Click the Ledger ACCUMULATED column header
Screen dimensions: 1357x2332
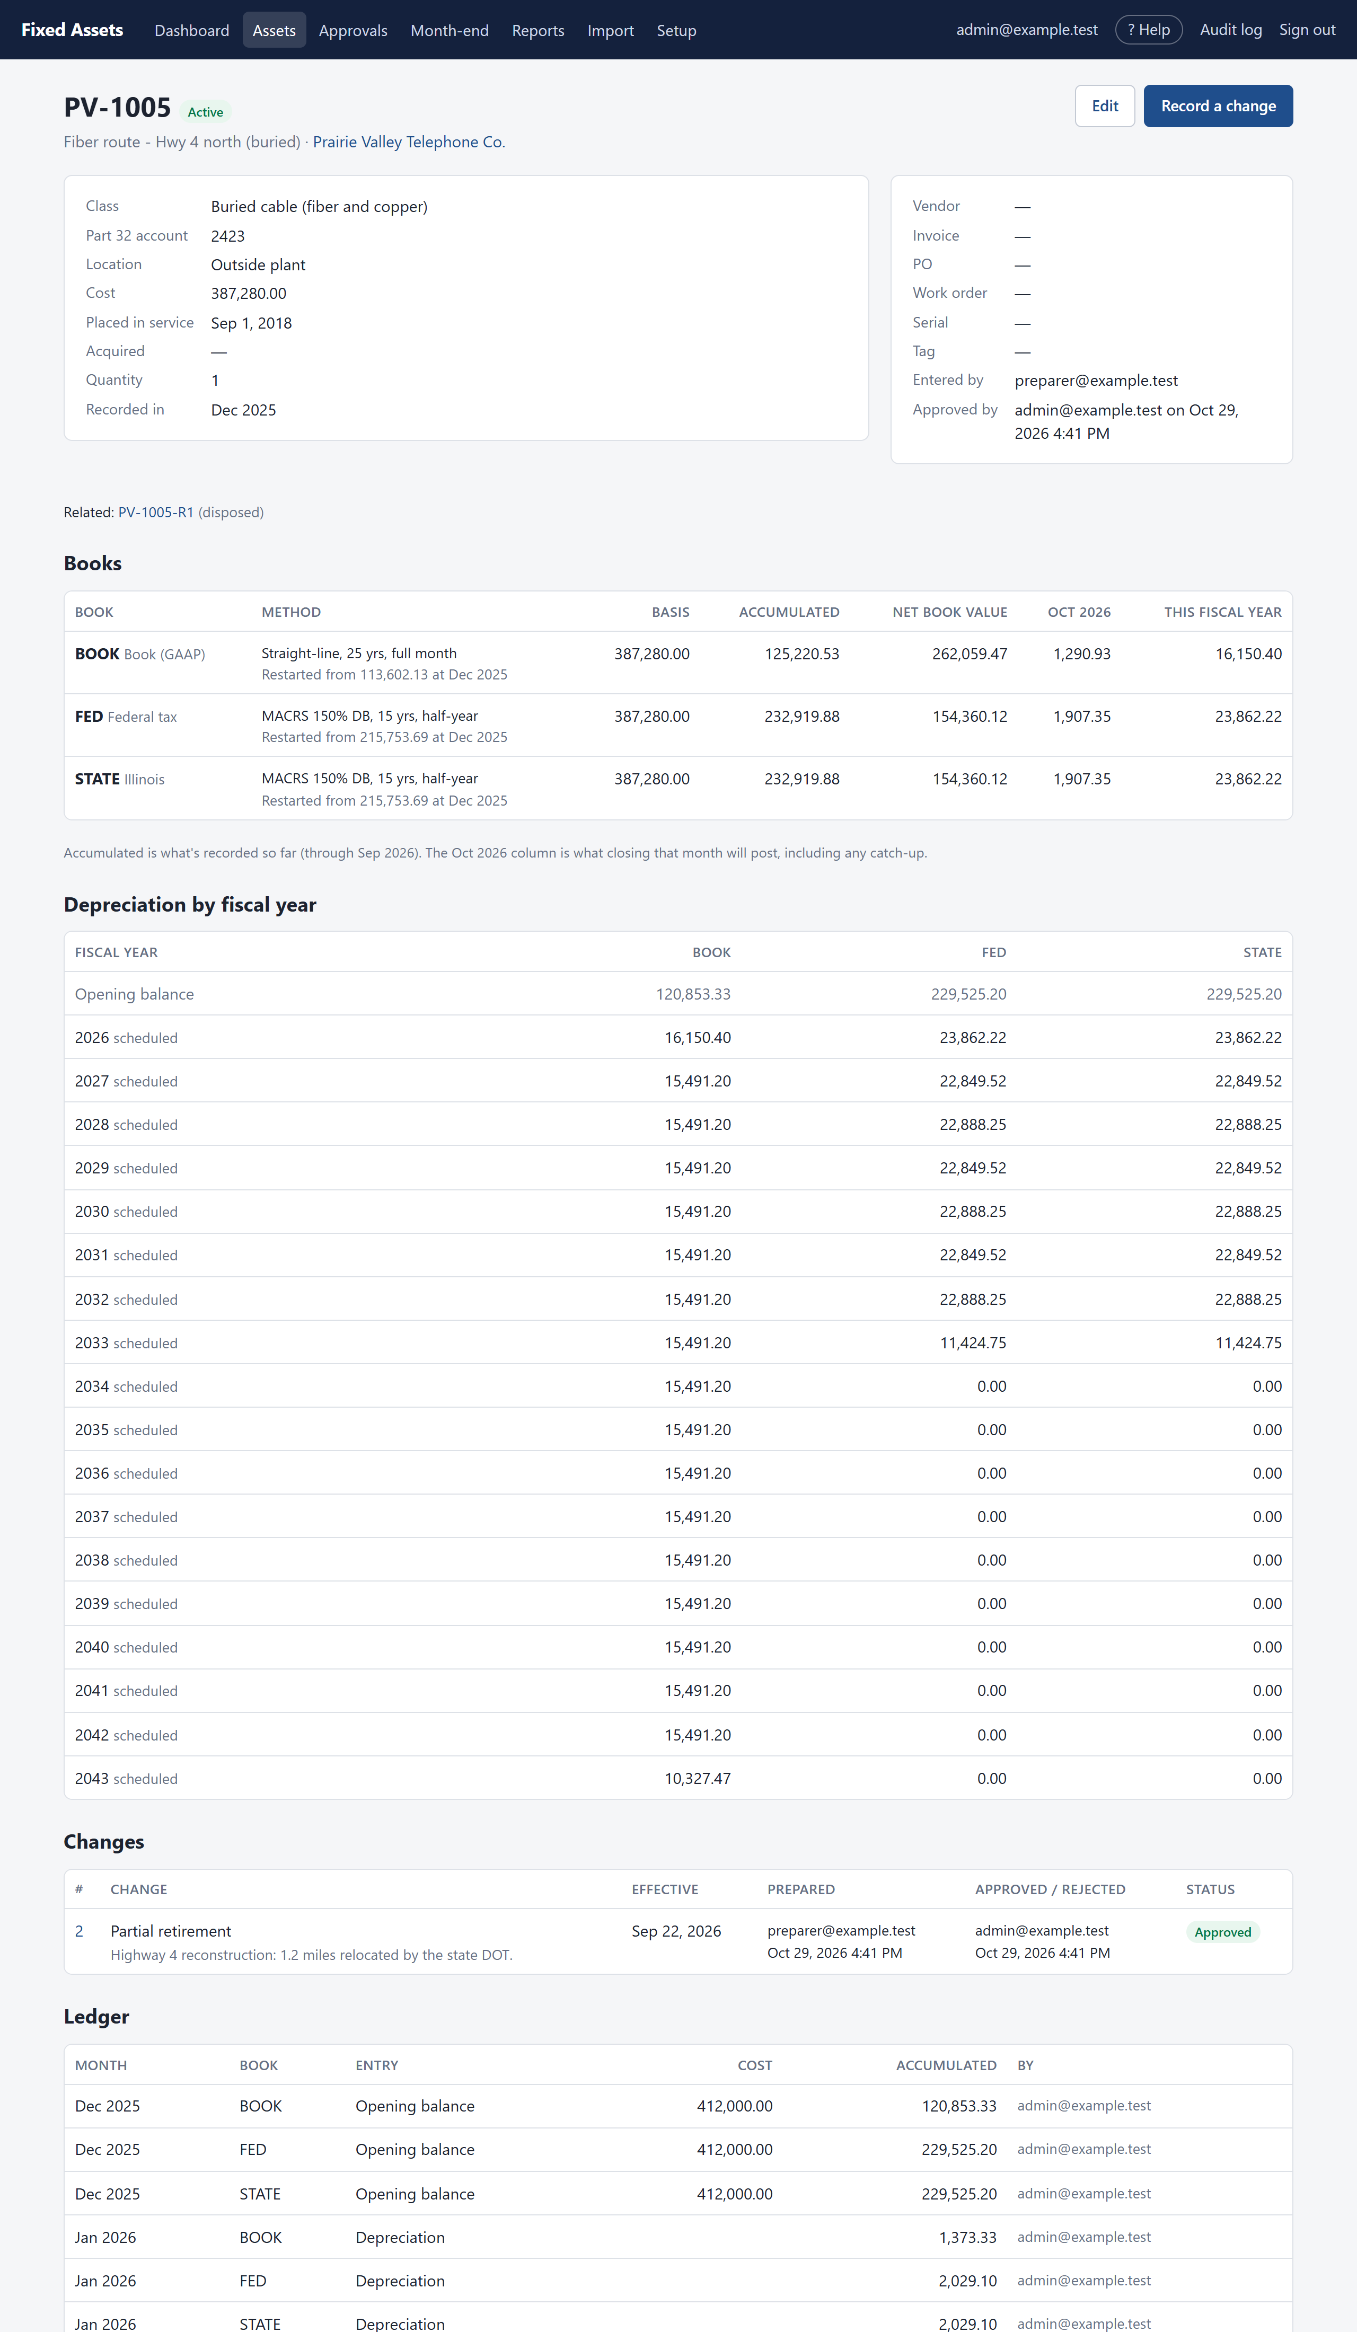pos(946,2065)
